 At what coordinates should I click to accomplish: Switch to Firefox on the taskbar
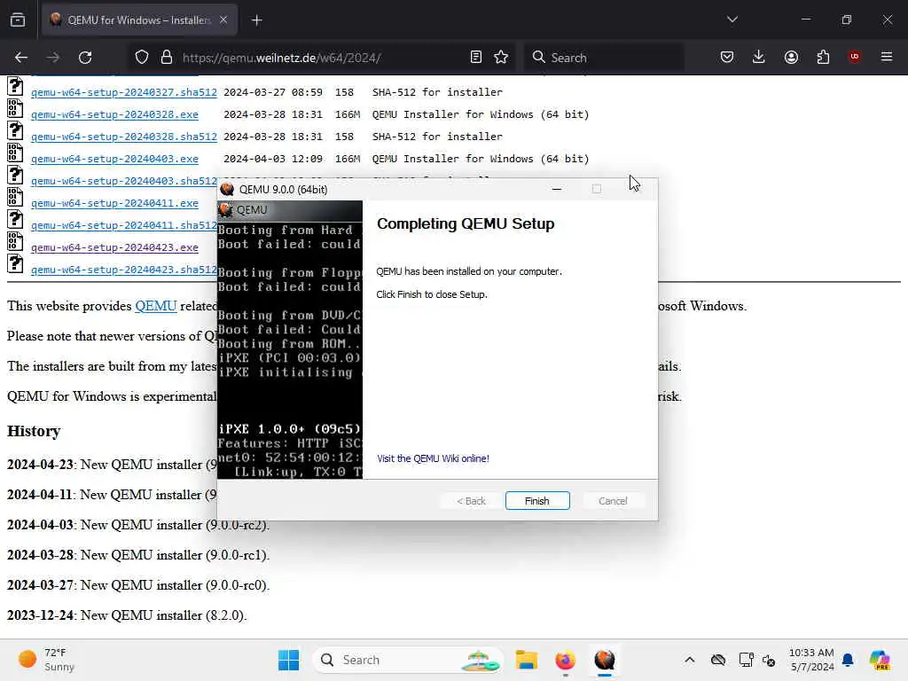click(x=565, y=660)
